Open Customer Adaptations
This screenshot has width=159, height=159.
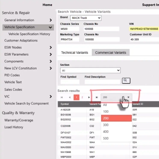pyautogui.click(x=21, y=41)
